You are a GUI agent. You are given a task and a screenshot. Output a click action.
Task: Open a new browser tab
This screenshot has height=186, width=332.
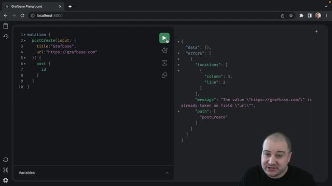70,7
